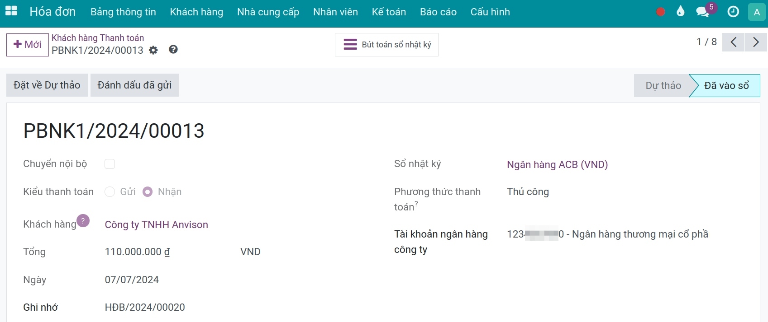Open Hóa đơn app title

[x=52, y=12]
